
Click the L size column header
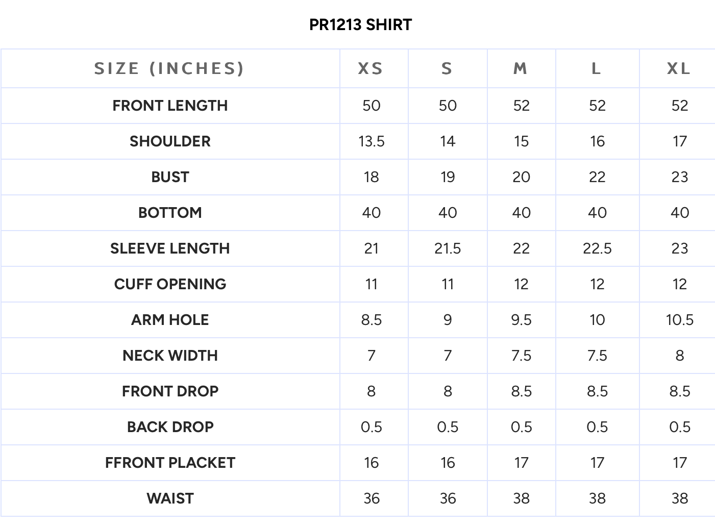point(596,68)
